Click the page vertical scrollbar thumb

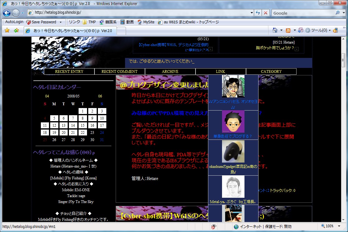click(343, 60)
